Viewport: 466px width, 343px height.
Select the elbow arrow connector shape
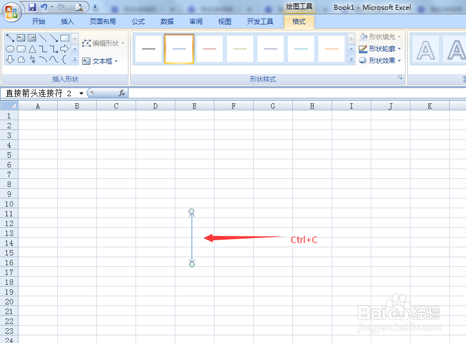pos(54,49)
